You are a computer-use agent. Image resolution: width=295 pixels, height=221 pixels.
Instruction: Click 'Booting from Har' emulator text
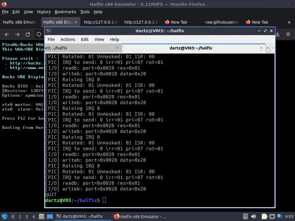(23, 127)
